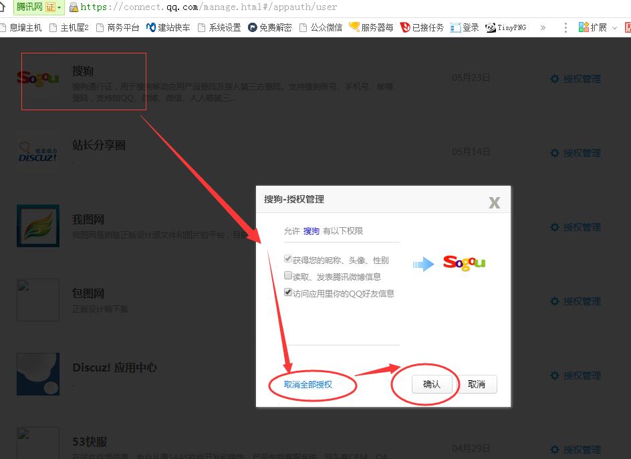Click the gear icon beside 站长分享圈 授权管理
This screenshot has width=631, height=459.
[555, 153]
